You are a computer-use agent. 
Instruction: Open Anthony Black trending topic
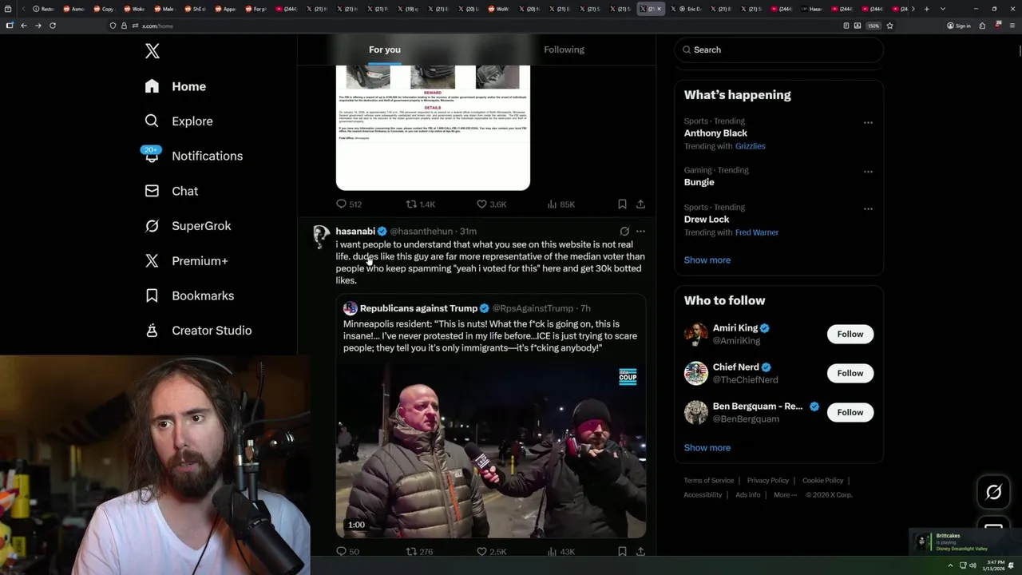(x=715, y=133)
